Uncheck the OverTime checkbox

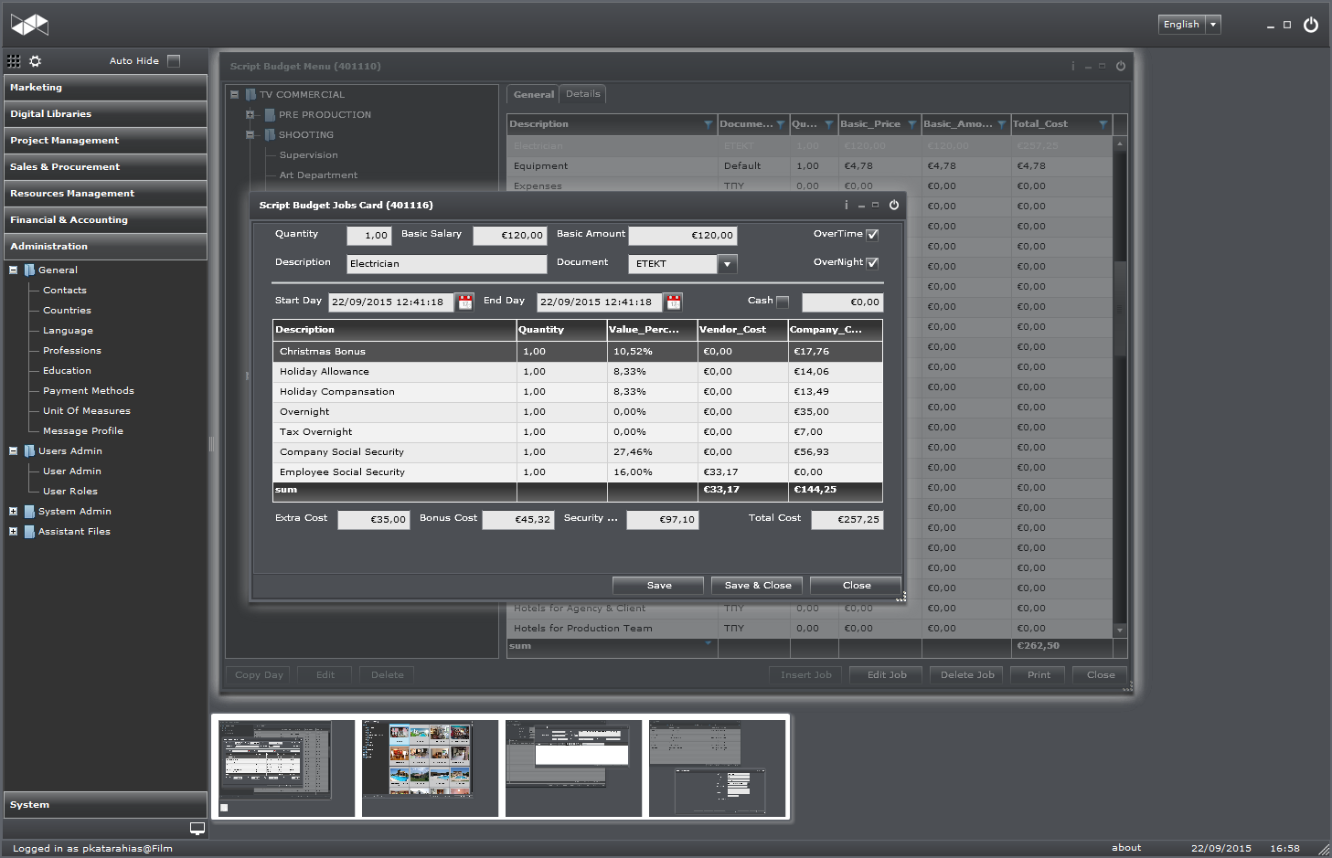pyautogui.click(x=872, y=235)
